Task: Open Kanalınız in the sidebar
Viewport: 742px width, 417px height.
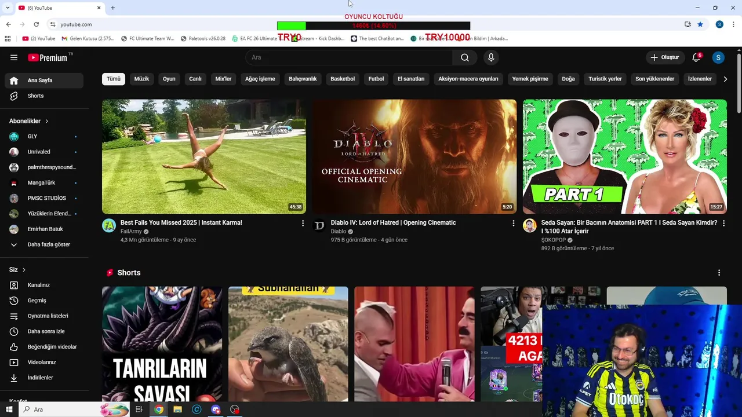Action: coord(44,285)
